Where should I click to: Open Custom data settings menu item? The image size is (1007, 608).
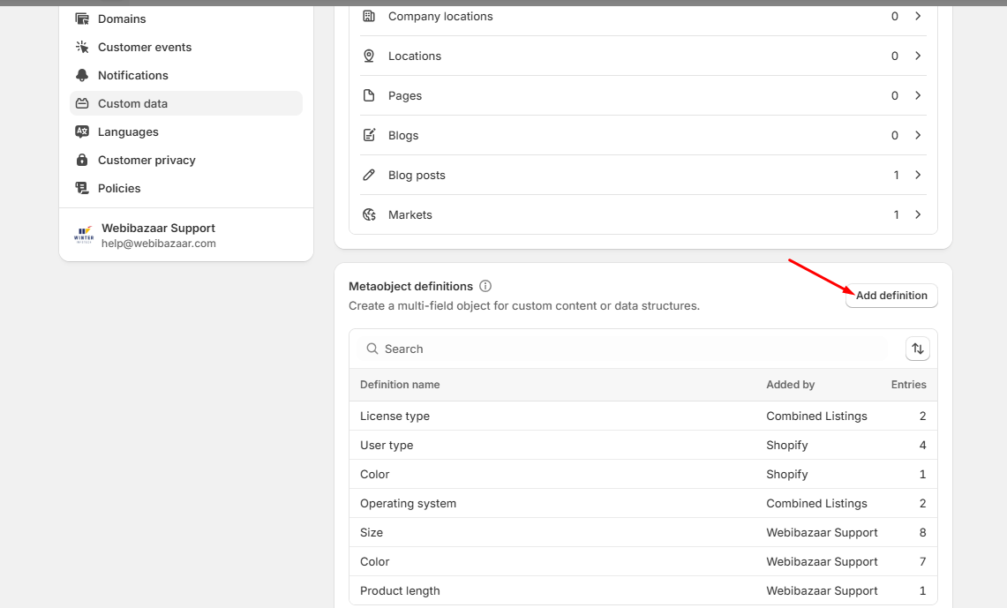(132, 103)
